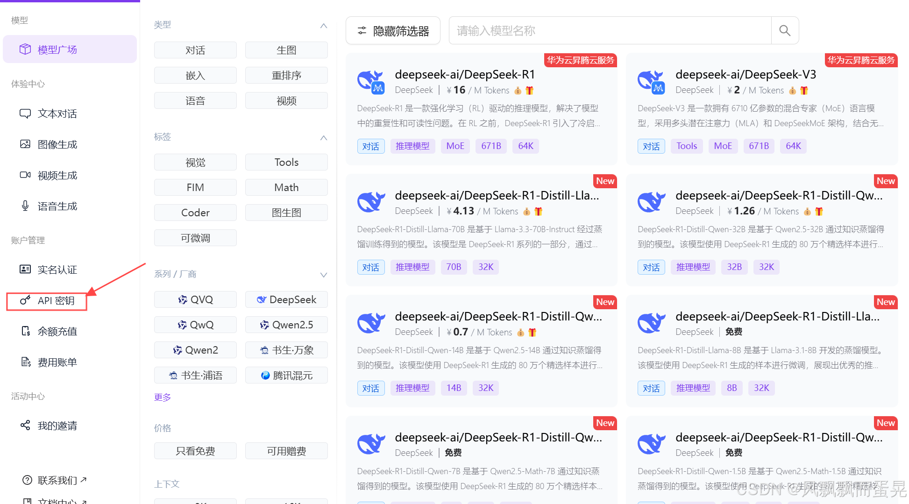Click 华为云昇腾云服务 badge on DeepSeek-R1
The width and height of the screenshot is (909, 504).
581,60
